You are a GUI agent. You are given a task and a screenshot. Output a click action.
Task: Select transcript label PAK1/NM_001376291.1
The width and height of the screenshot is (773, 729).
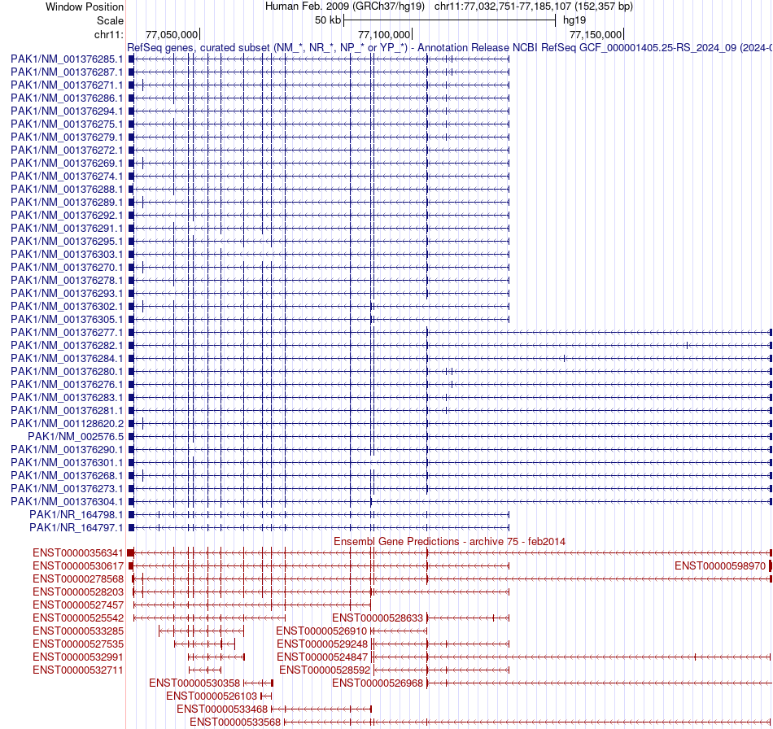67,228
